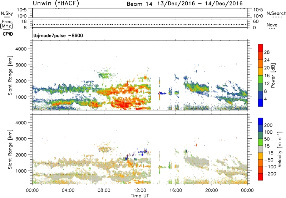Viewport: 286px width, 198px height.
Task: Click the "50" tick on the velocity colorbar
Action: coord(267,139)
